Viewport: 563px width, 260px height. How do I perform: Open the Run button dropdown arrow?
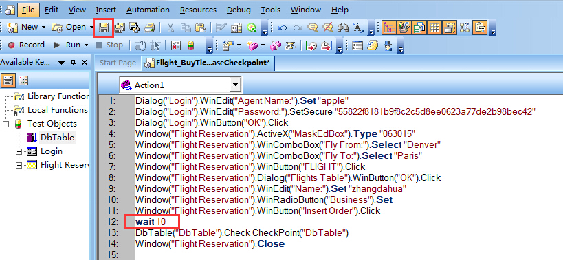pyautogui.click(x=86, y=45)
